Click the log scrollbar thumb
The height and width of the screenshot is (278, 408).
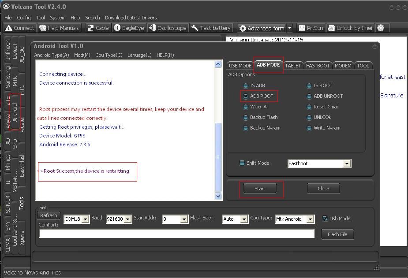(x=218, y=157)
